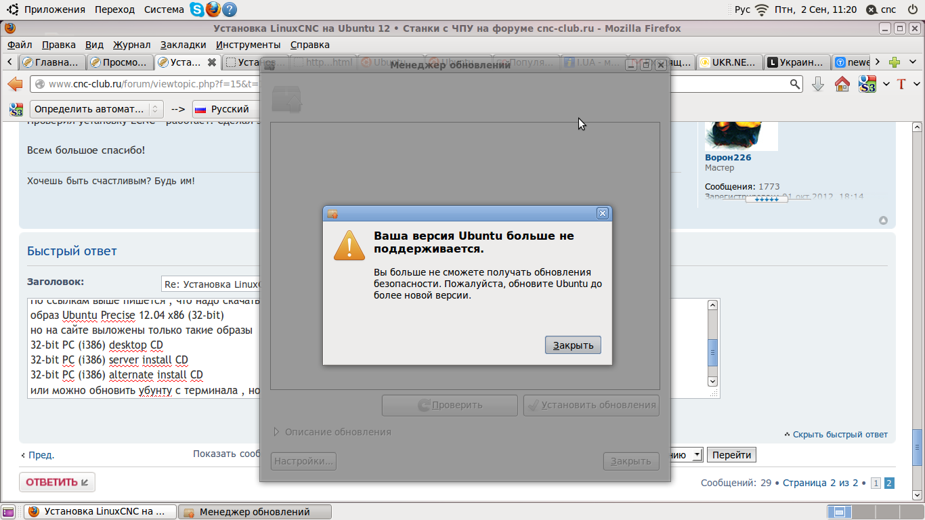Open the Вид menu
The height and width of the screenshot is (520, 925).
[x=95, y=45]
